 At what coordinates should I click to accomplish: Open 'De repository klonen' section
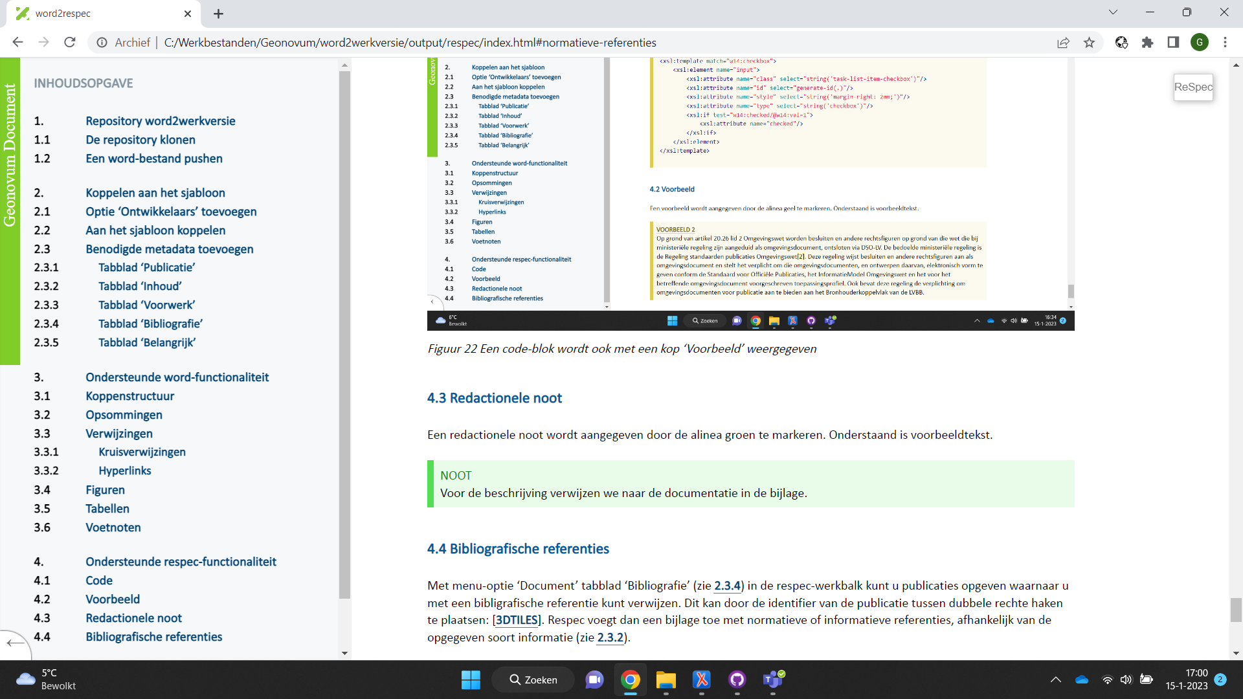140,140
